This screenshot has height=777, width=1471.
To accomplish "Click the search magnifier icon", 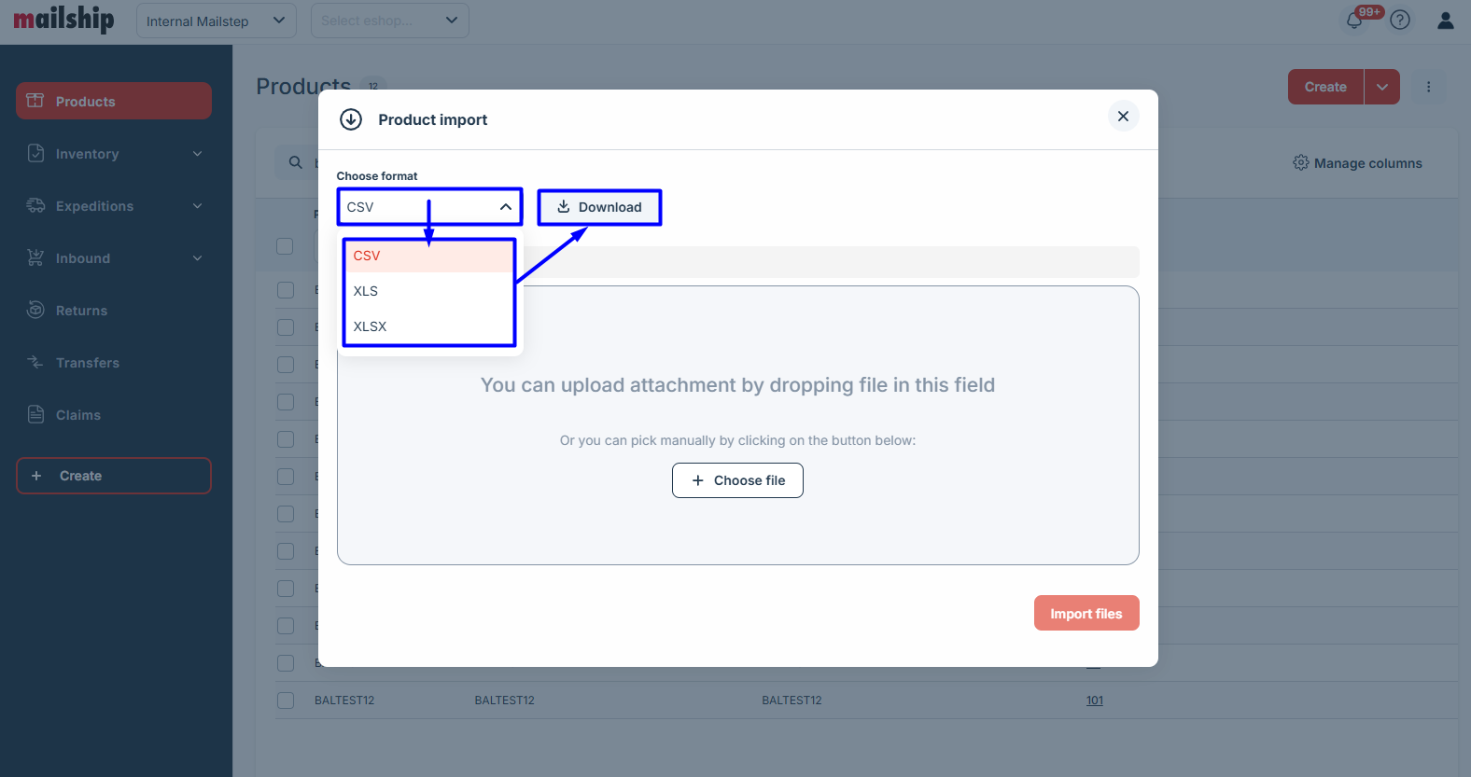I will 296,162.
